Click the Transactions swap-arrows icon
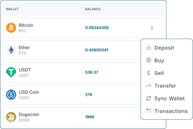Screen dimensions: 193x129 tap(148, 111)
